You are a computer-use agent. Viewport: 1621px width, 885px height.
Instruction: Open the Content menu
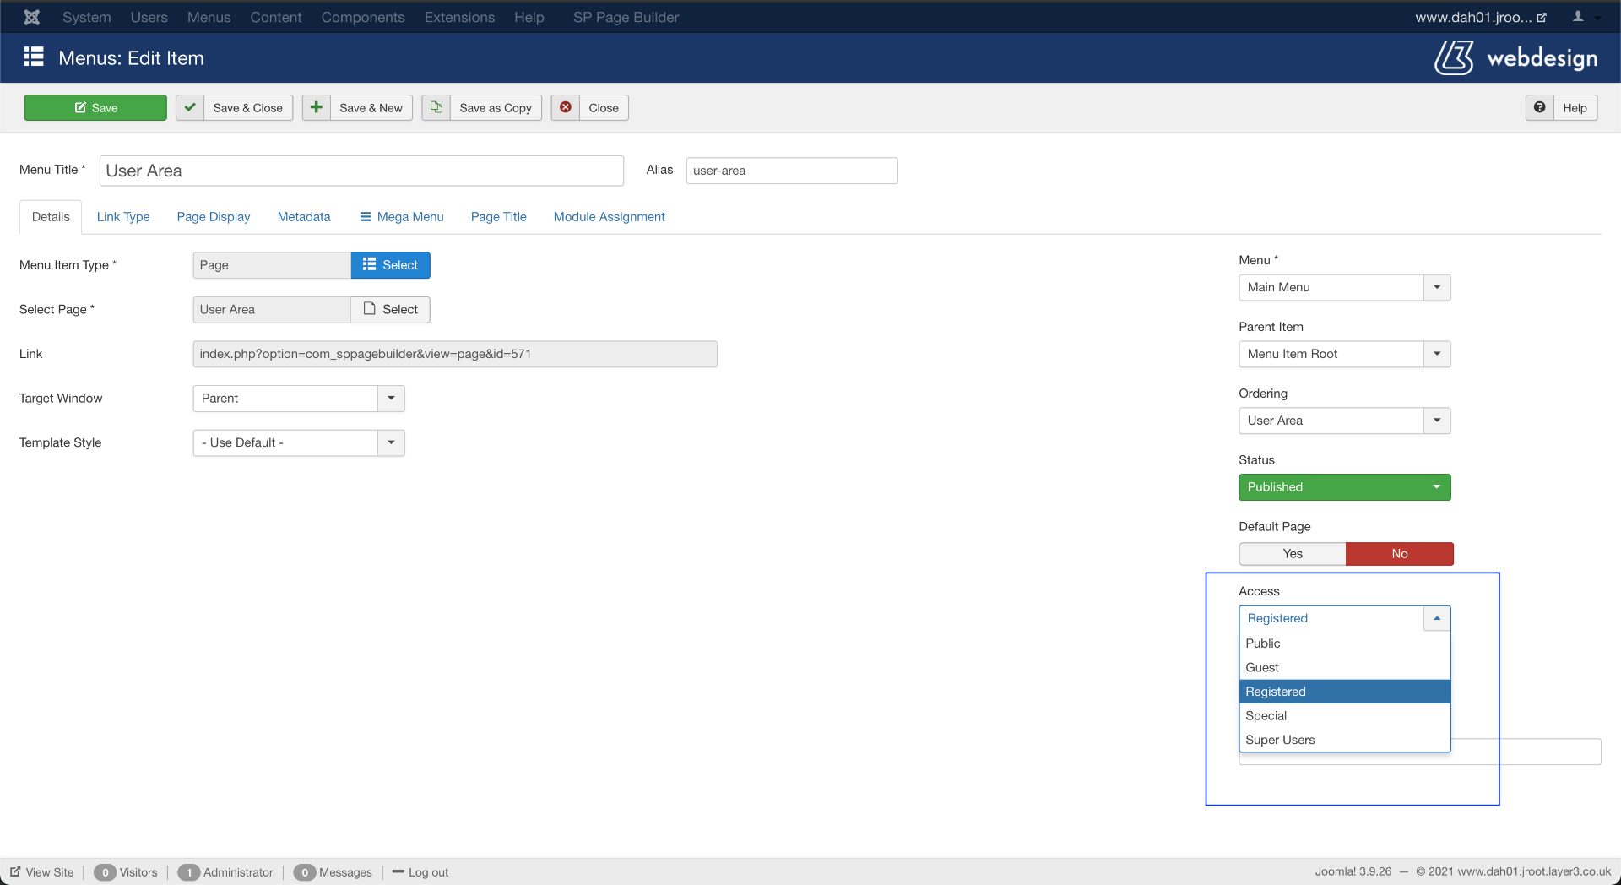[x=275, y=17]
